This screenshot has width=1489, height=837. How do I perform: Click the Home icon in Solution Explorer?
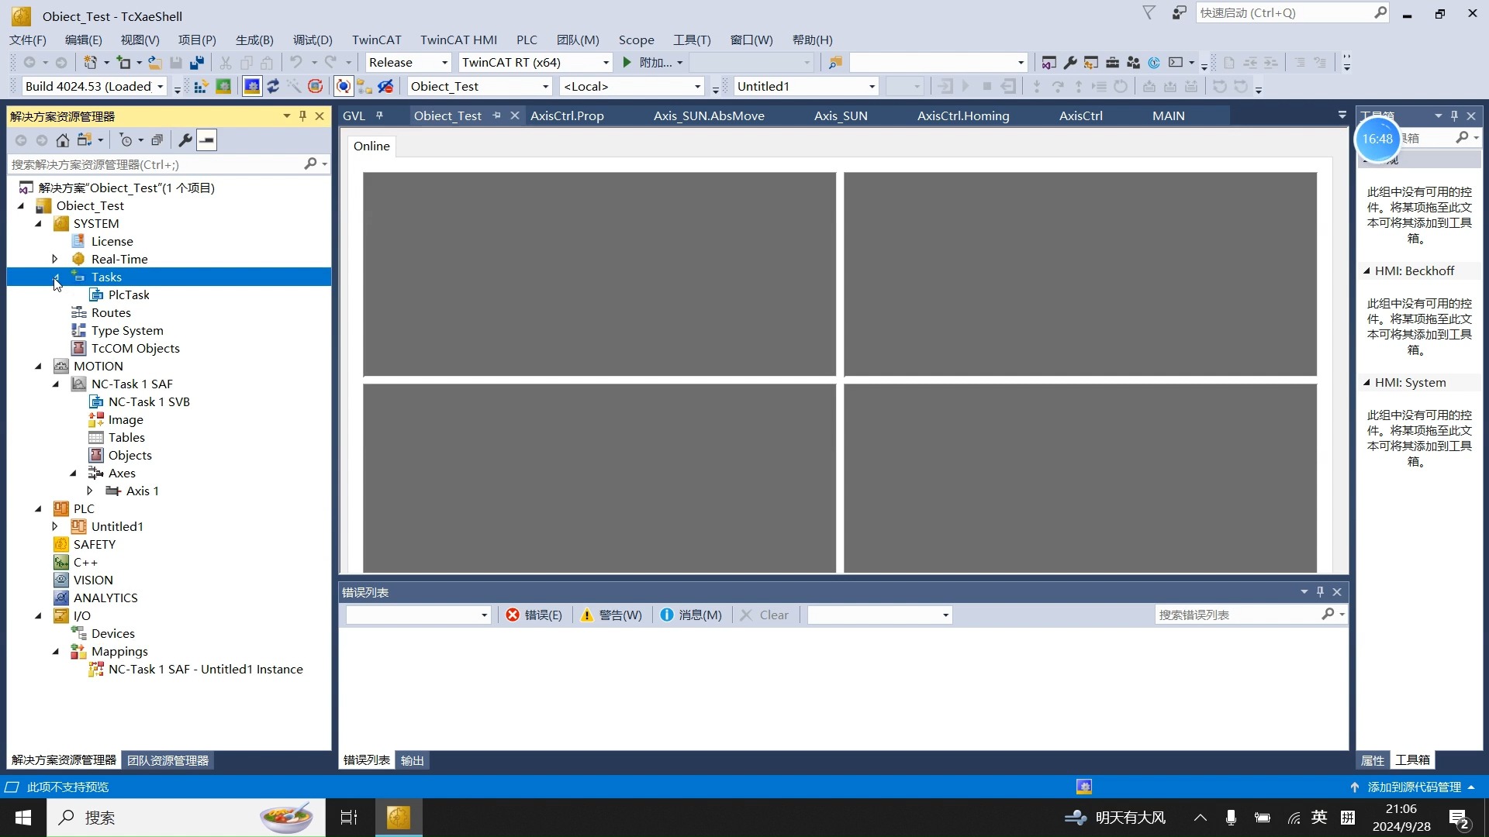(63, 140)
